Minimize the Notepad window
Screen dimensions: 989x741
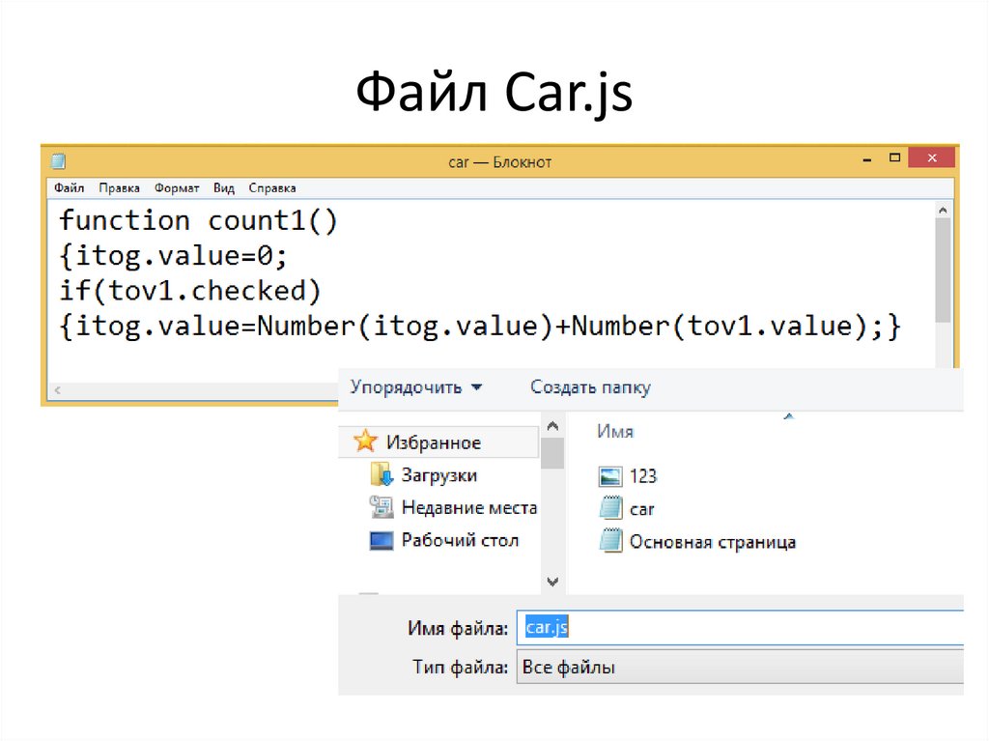pos(867,159)
